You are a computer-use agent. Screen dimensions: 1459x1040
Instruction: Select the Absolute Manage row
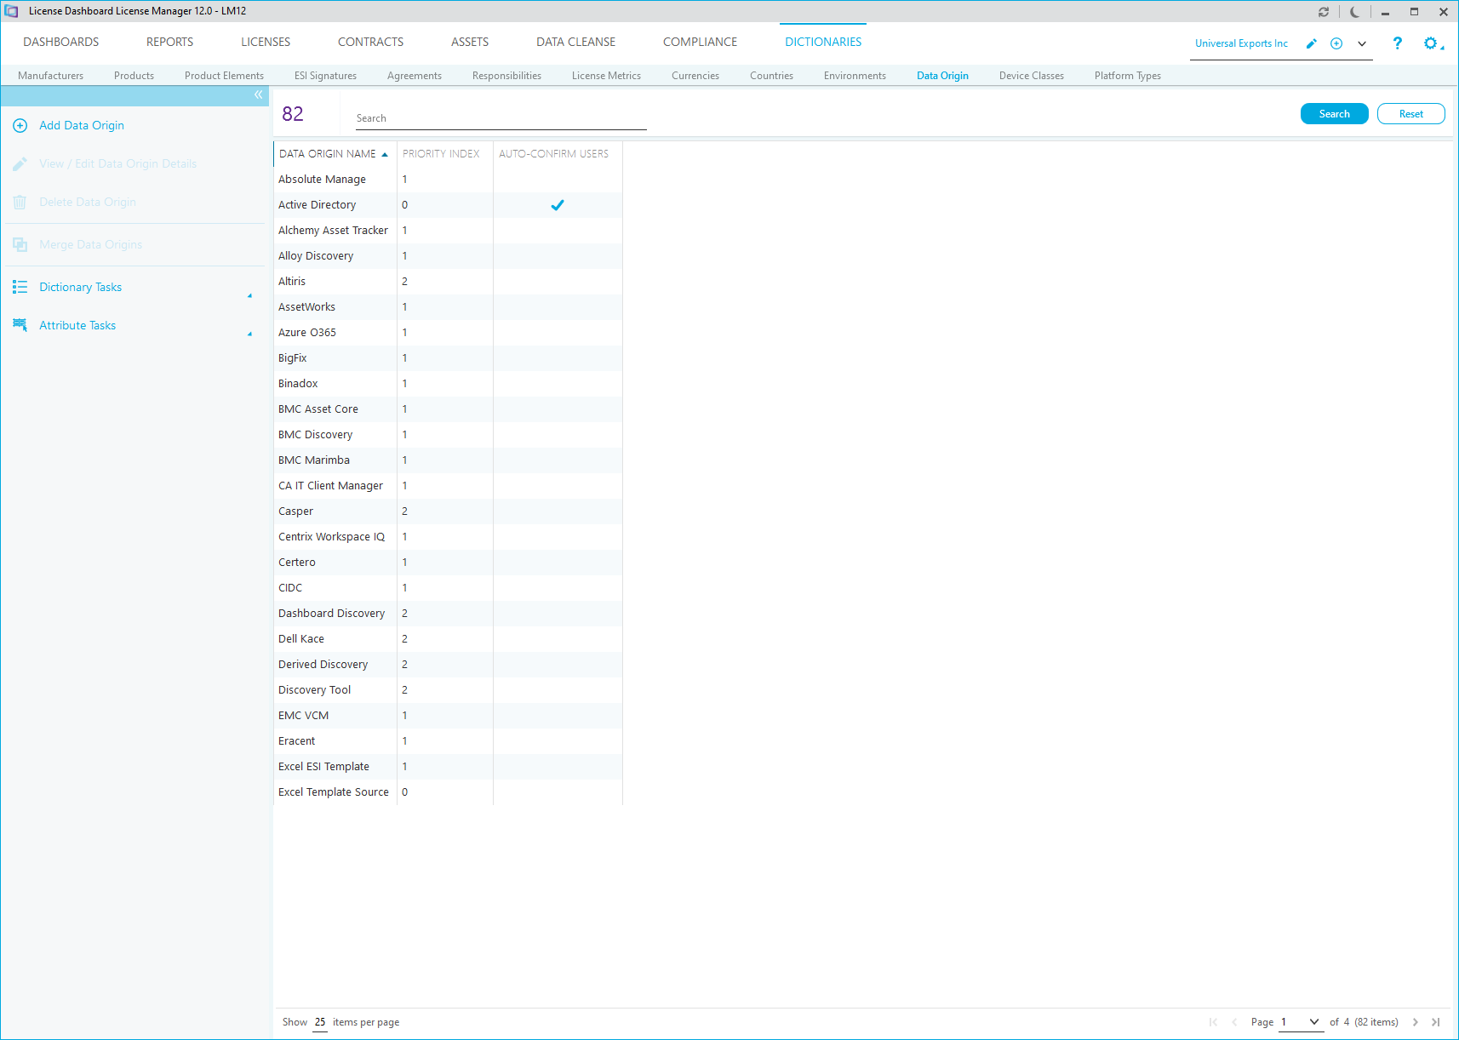point(448,180)
